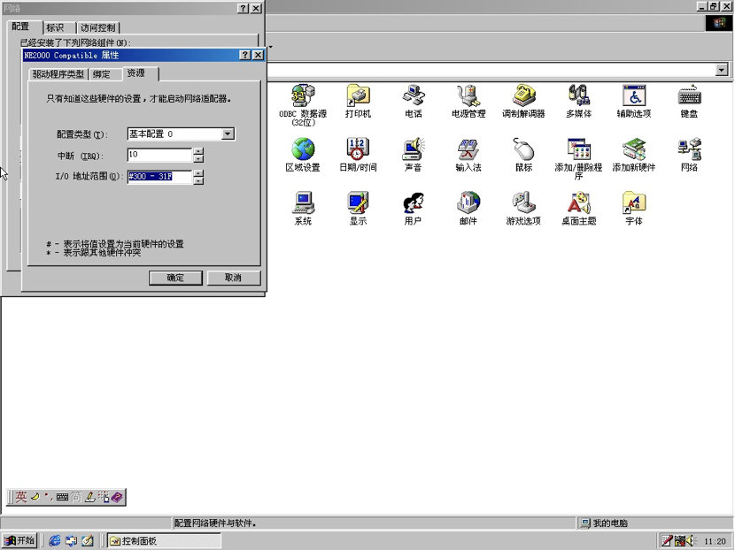Open the 打印机 (Printers) icon

point(357,97)
